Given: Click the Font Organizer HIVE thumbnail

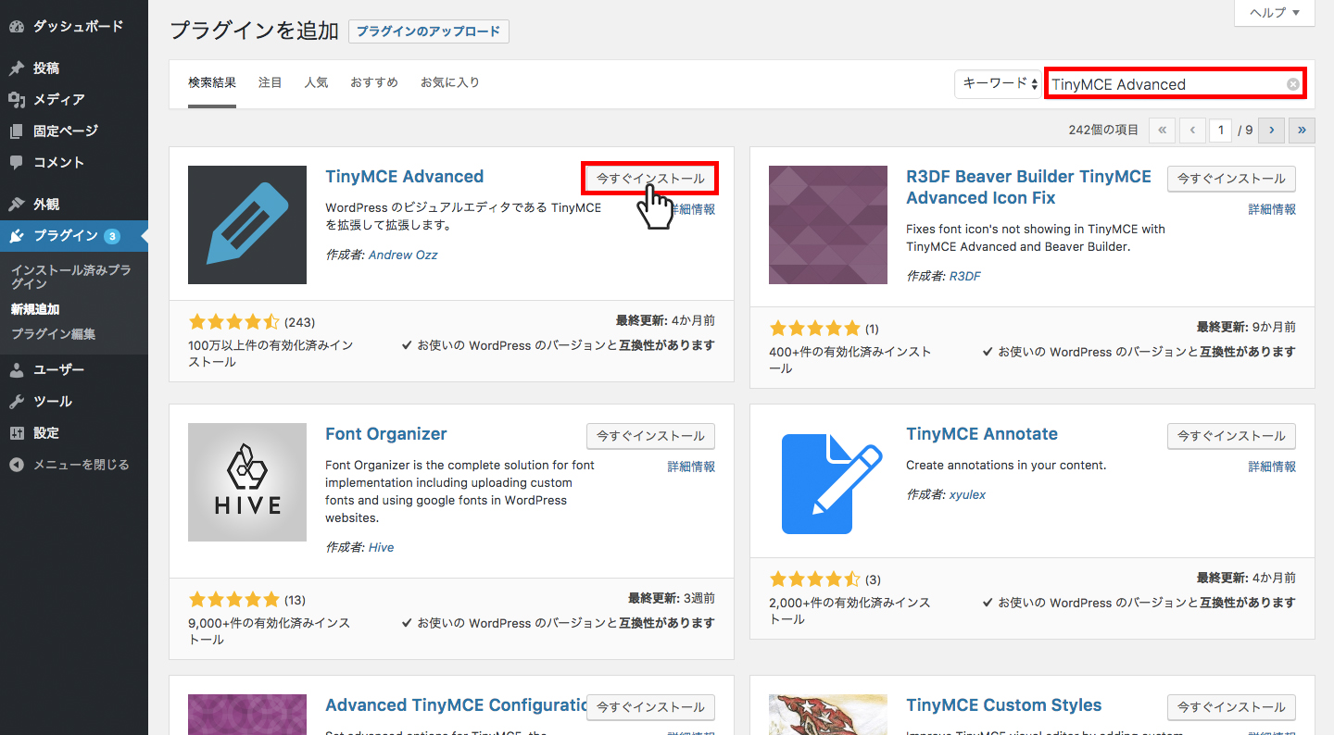Looking at the screenshot, I should (247, 482).
